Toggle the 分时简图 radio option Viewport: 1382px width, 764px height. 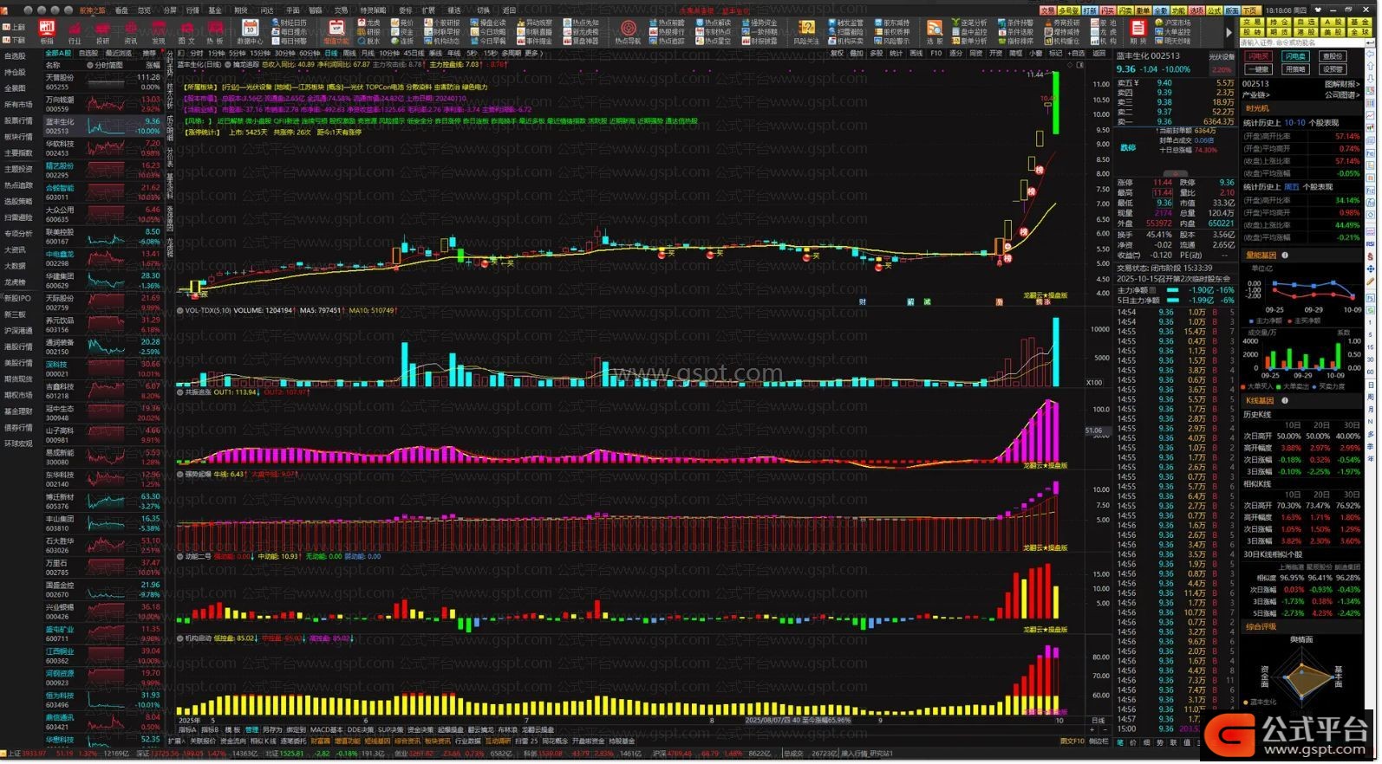pos(90,65)
